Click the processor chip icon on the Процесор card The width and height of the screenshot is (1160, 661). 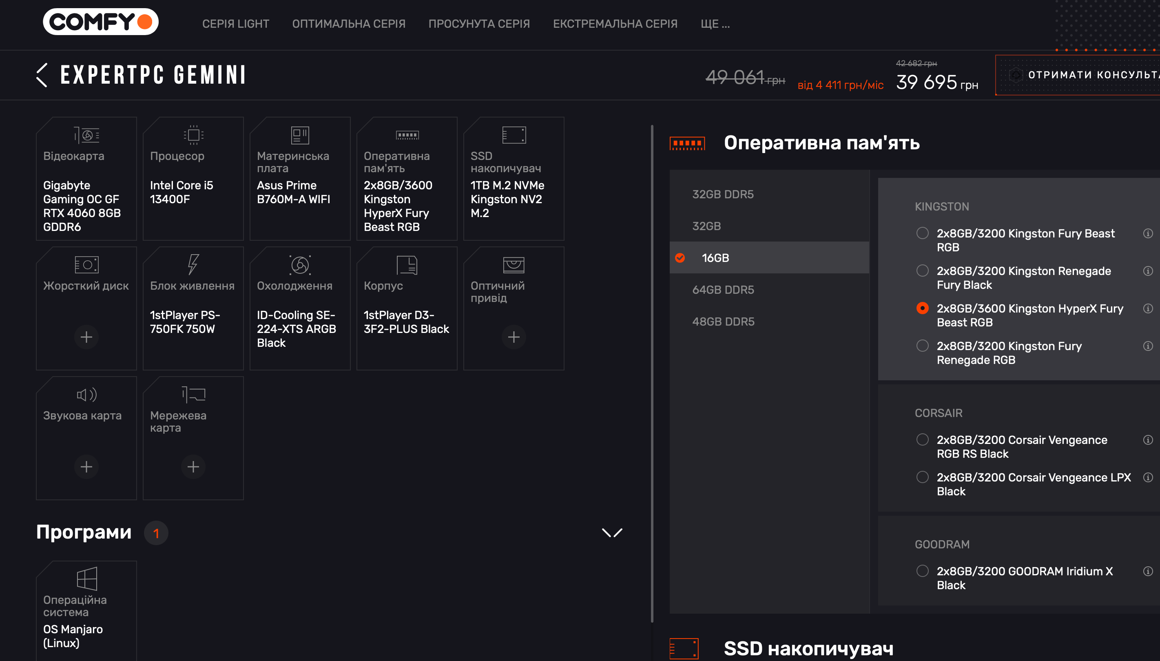pos(193,135)
